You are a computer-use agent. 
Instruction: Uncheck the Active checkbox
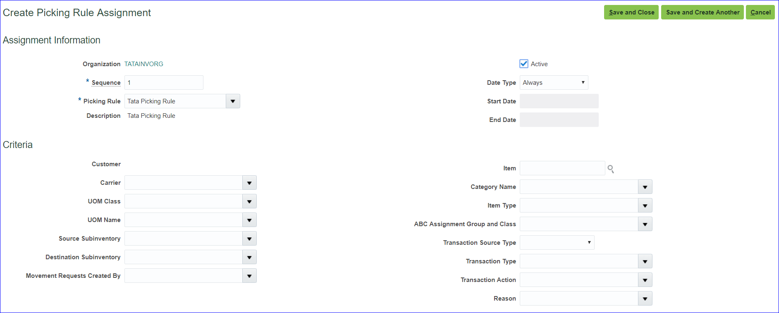(x=523, y=64)
